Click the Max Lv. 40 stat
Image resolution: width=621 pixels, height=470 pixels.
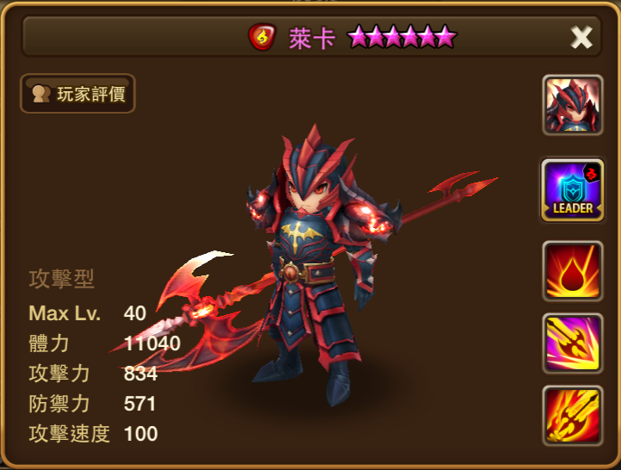click(88, 313)
